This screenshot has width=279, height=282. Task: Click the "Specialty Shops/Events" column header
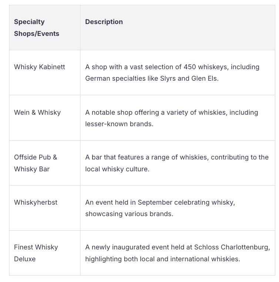(x=37, y=28)
